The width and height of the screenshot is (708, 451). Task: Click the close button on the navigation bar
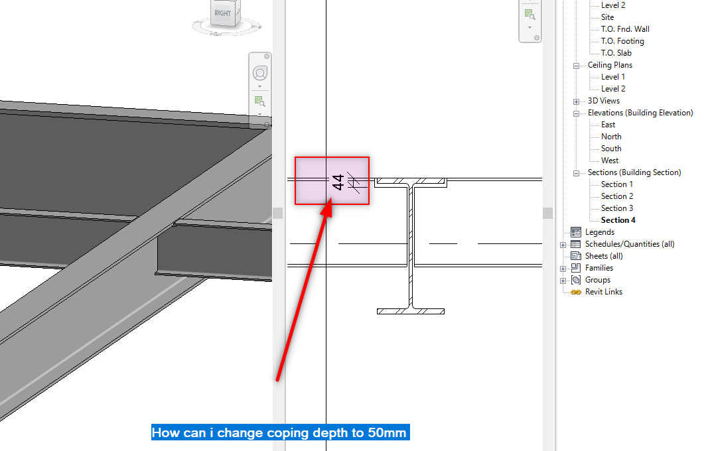[x=267, y=56]
